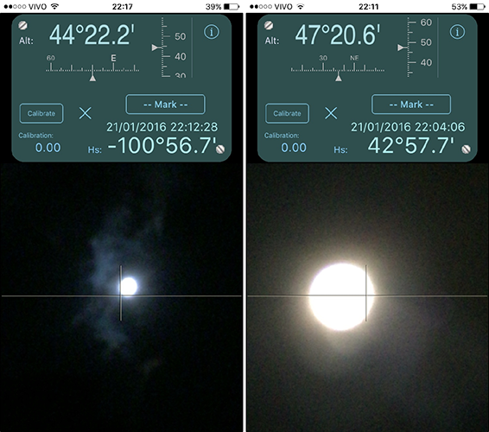Click the X icon in left panel
Screen dimensions: 489x432
point(86,113)
